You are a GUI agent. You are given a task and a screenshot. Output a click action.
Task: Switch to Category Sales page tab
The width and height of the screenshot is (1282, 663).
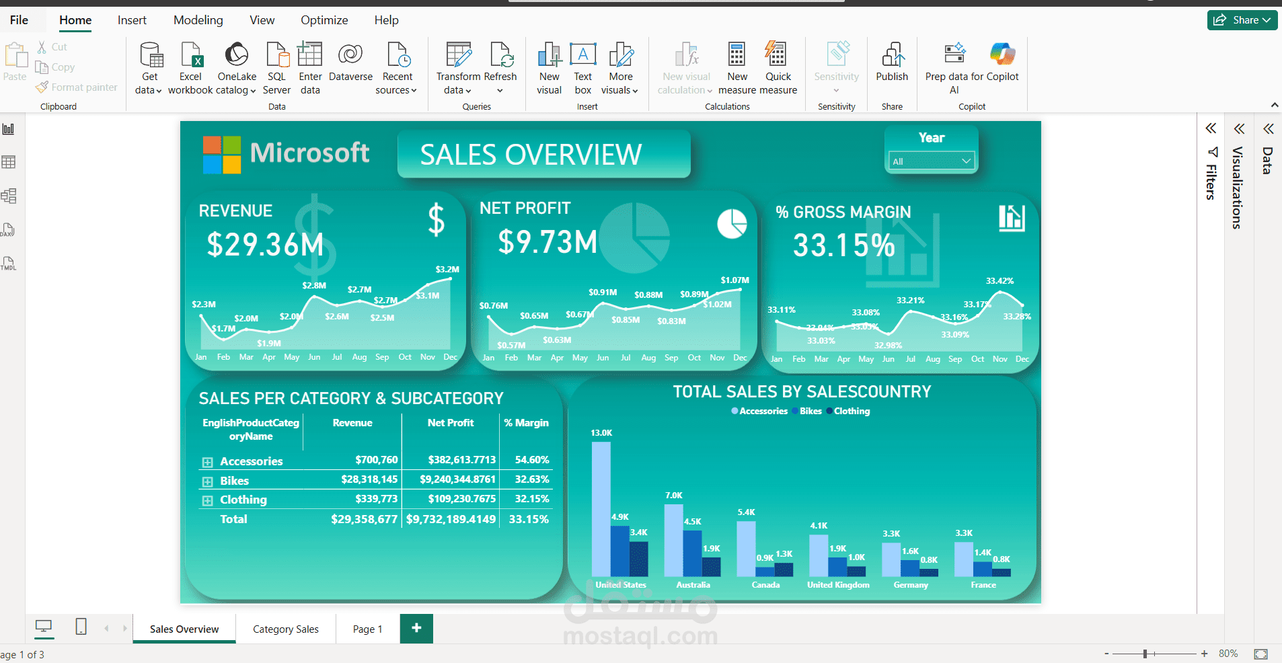286,629
